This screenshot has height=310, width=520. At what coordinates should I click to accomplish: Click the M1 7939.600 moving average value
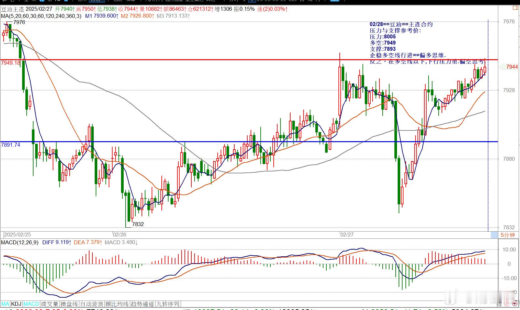click(x=101, y=16)
